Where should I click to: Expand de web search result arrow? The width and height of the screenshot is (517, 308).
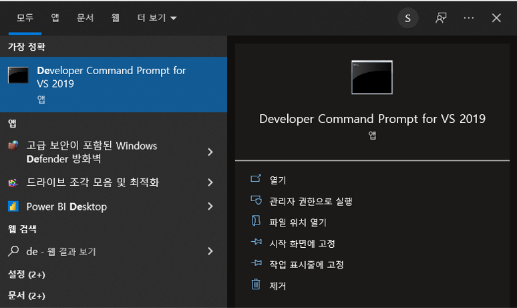click(210, 251)
